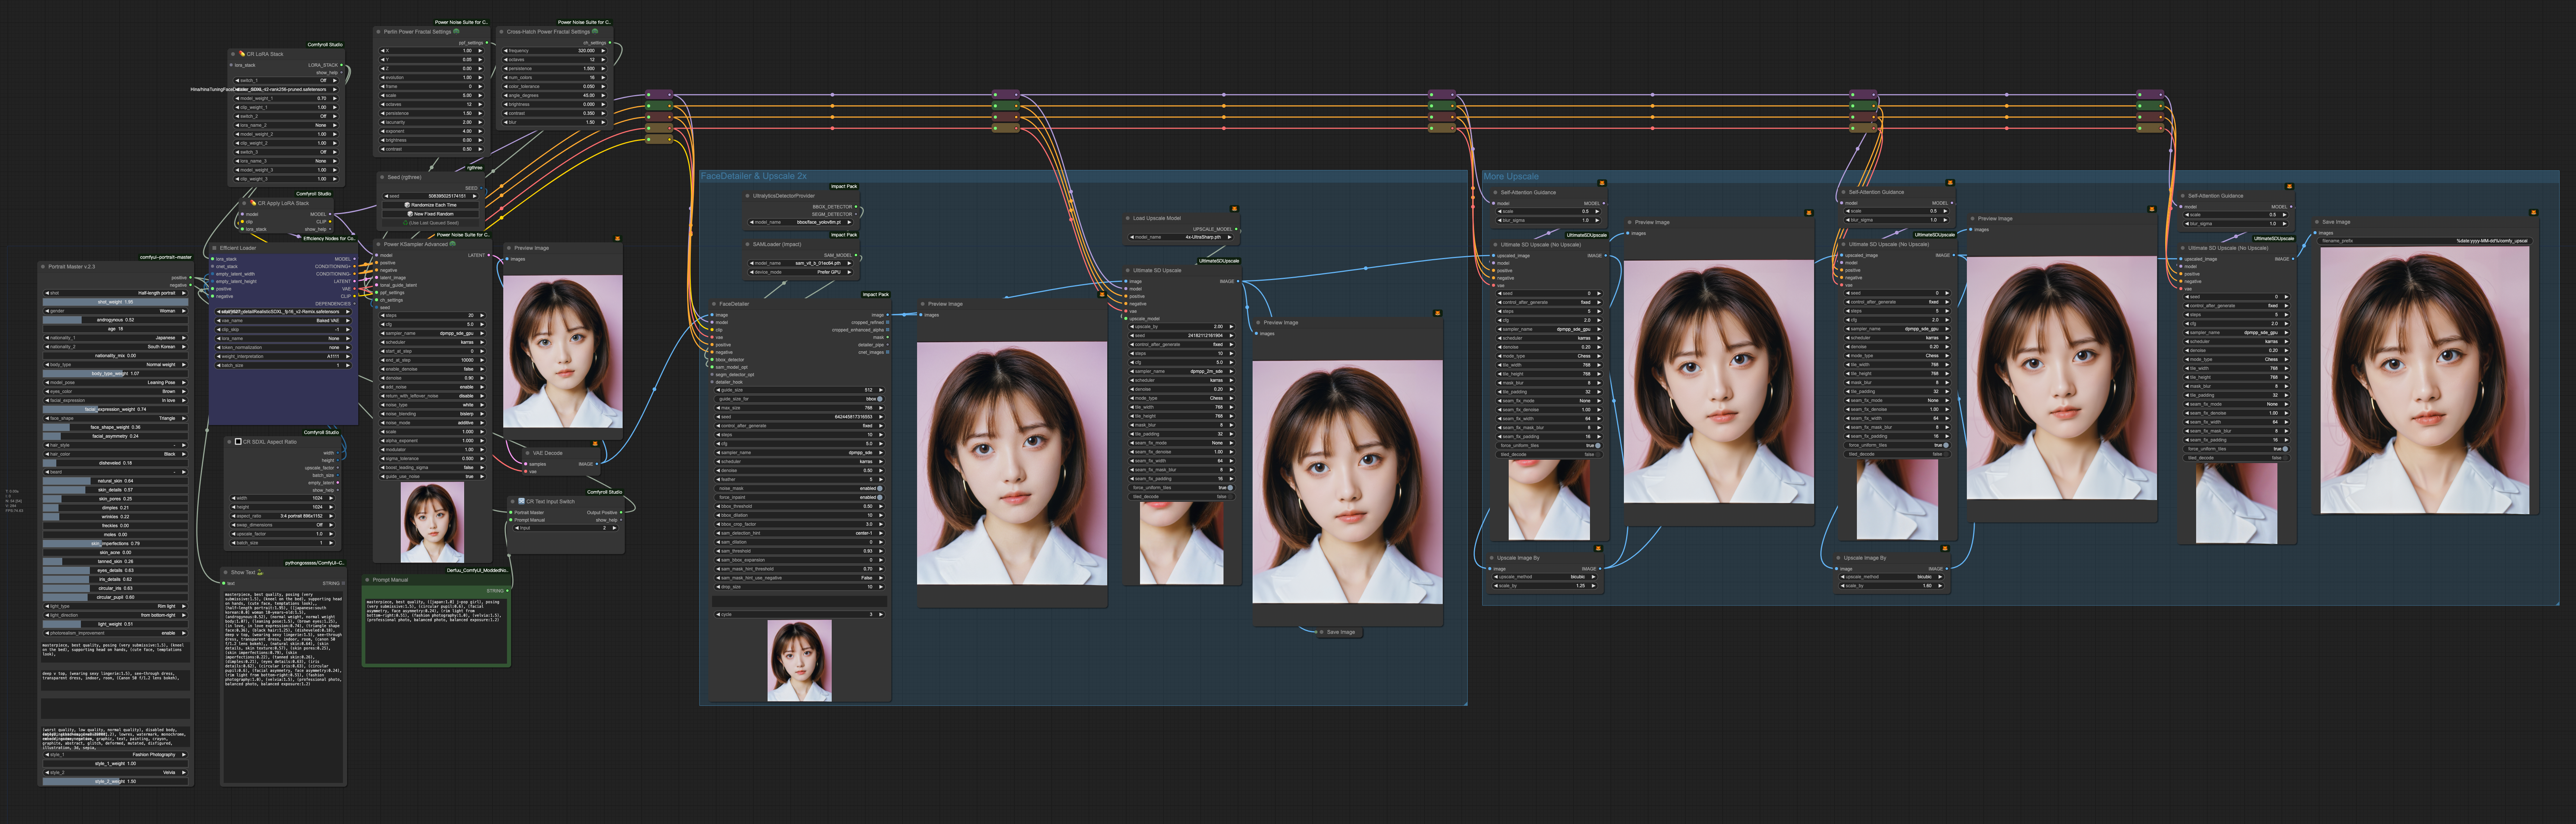The image size is (2576, 824).
Task: Collapse the Power KSampler Advanced node
Action: point(379,244)
